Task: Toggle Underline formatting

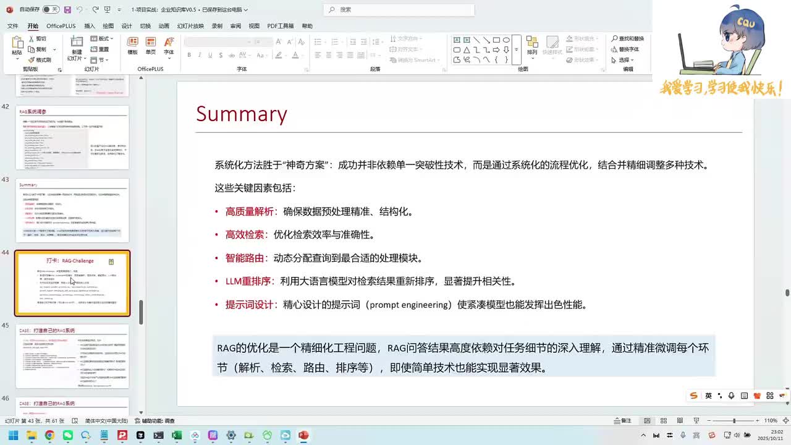Action: pyautogui.click(x=210, y=55)
